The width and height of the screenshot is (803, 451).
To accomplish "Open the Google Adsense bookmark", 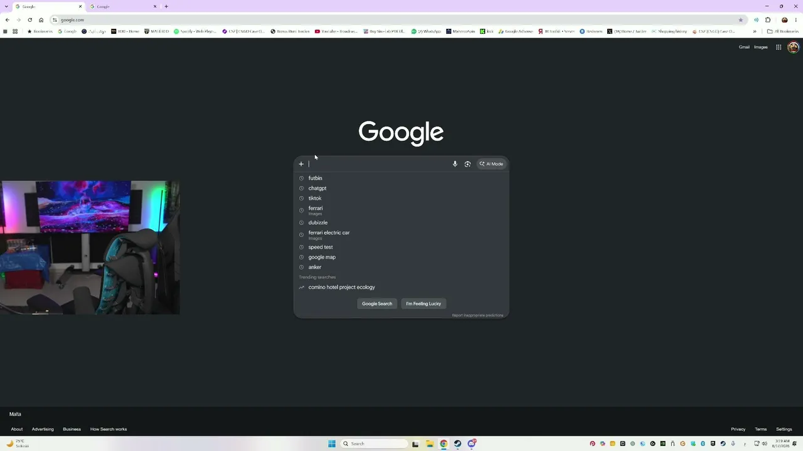I will tap(516, 31).
